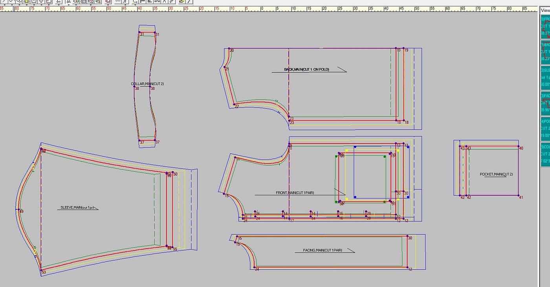The width and height of the screenshot is (550, 287).
Task: Click the View header on the right panel
Action: point(544,10)
